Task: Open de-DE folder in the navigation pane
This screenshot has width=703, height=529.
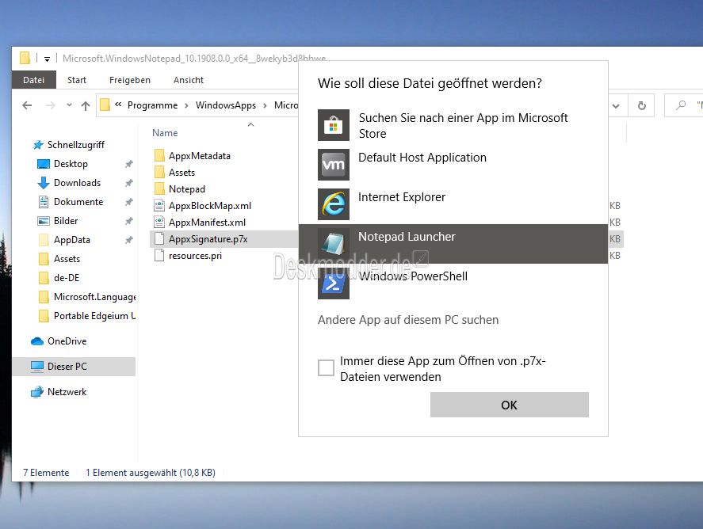Action: coord(67,278)
